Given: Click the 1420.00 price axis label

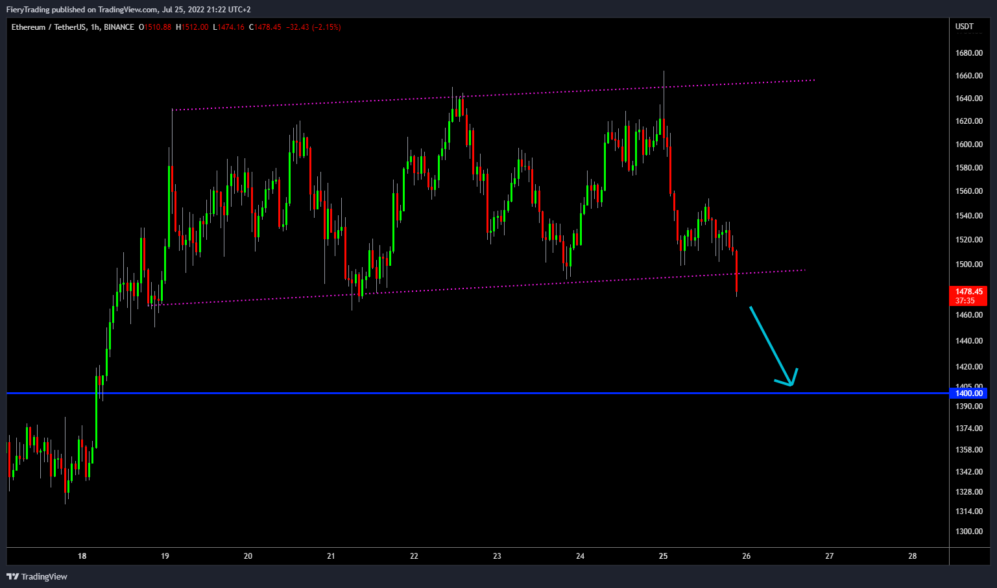Looking at the screenshot, I should [968, 367].
